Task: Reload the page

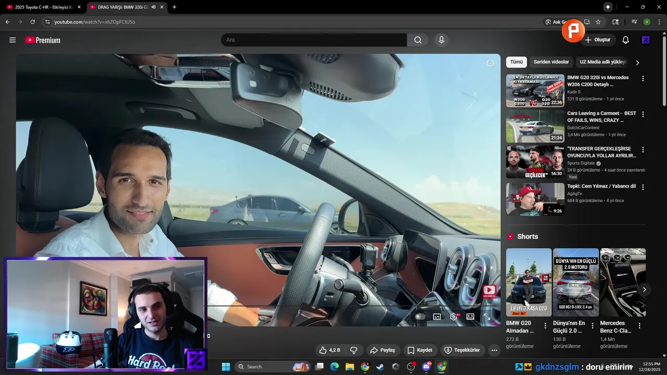Action: [32, 22]
